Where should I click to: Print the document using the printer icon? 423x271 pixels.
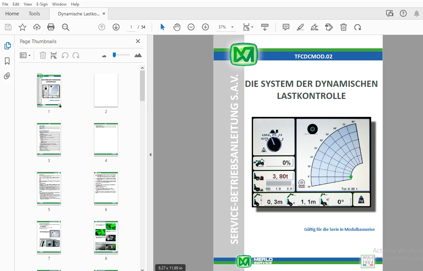(x=51, y=27)
